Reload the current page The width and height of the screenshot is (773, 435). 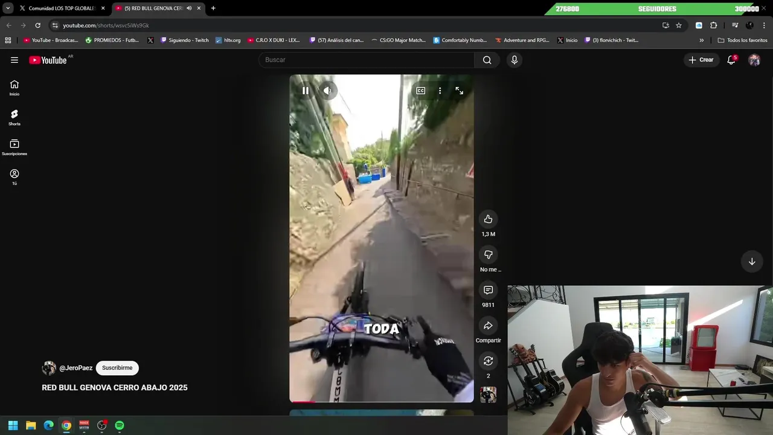tap(37, 25)
